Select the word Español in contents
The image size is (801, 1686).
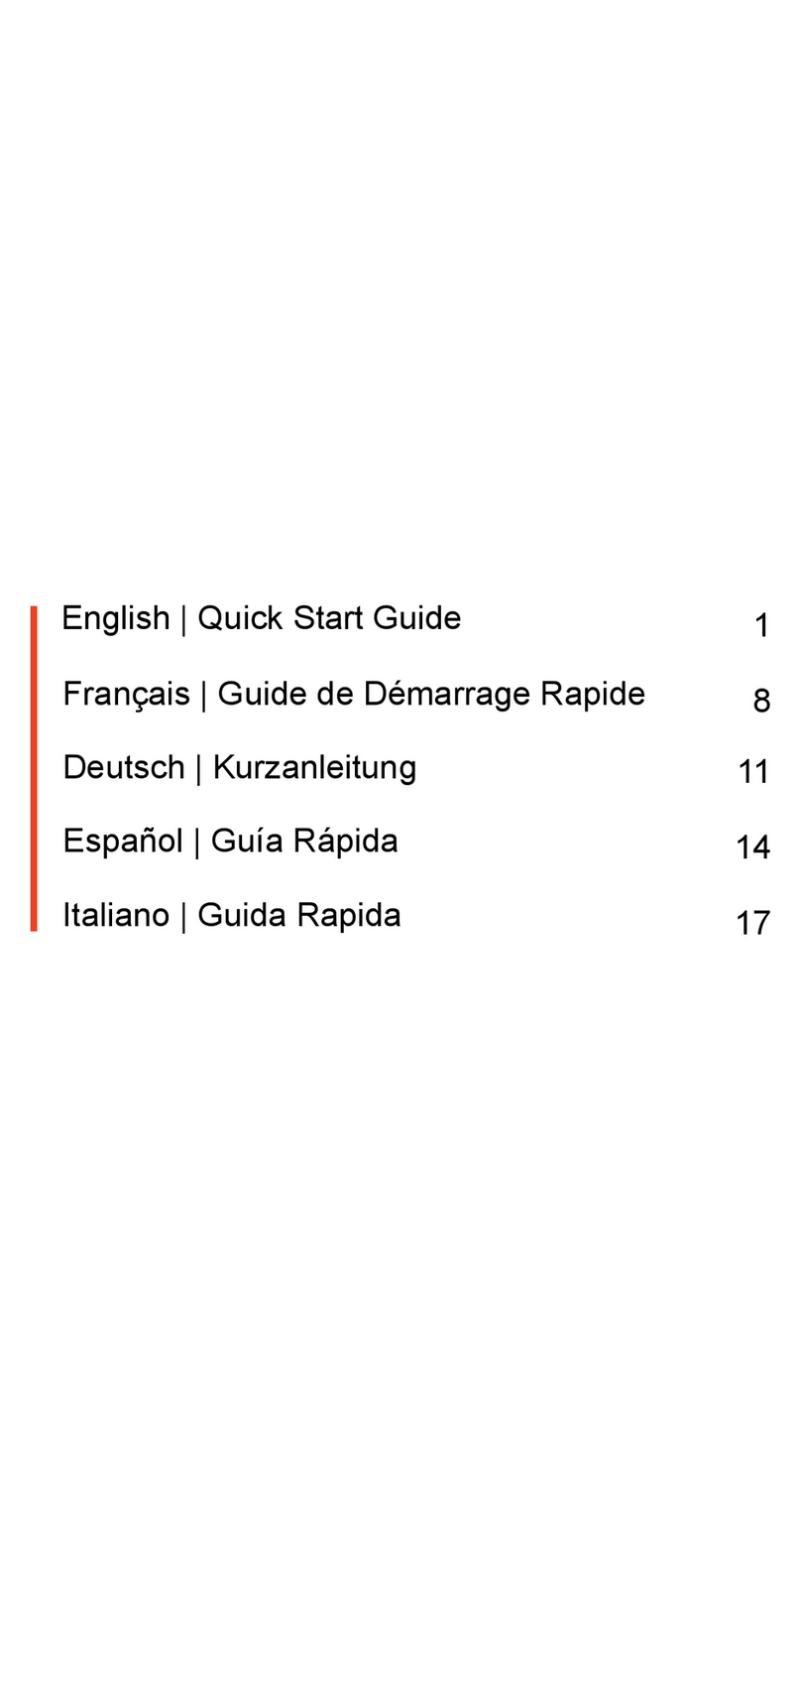pos(123,842)
